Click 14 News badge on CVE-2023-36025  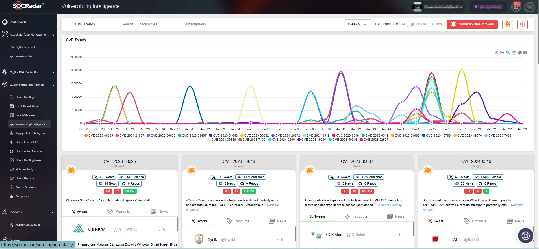pos(107,183)
